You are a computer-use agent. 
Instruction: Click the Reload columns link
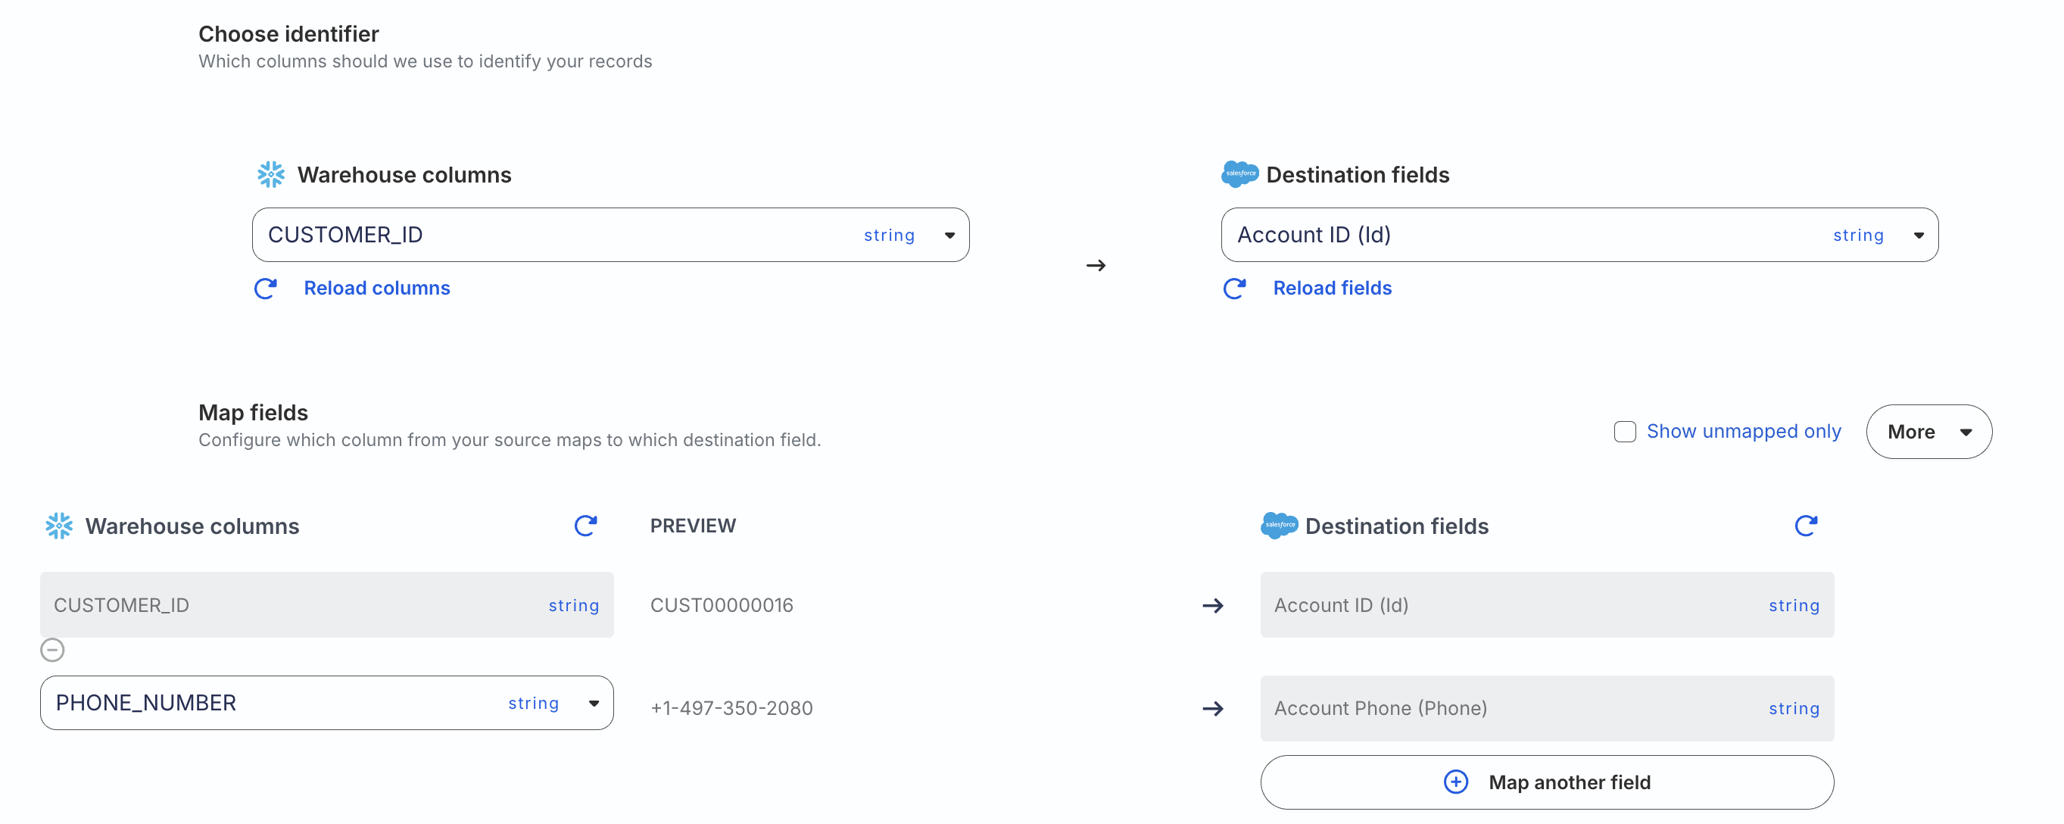point(376,289)
